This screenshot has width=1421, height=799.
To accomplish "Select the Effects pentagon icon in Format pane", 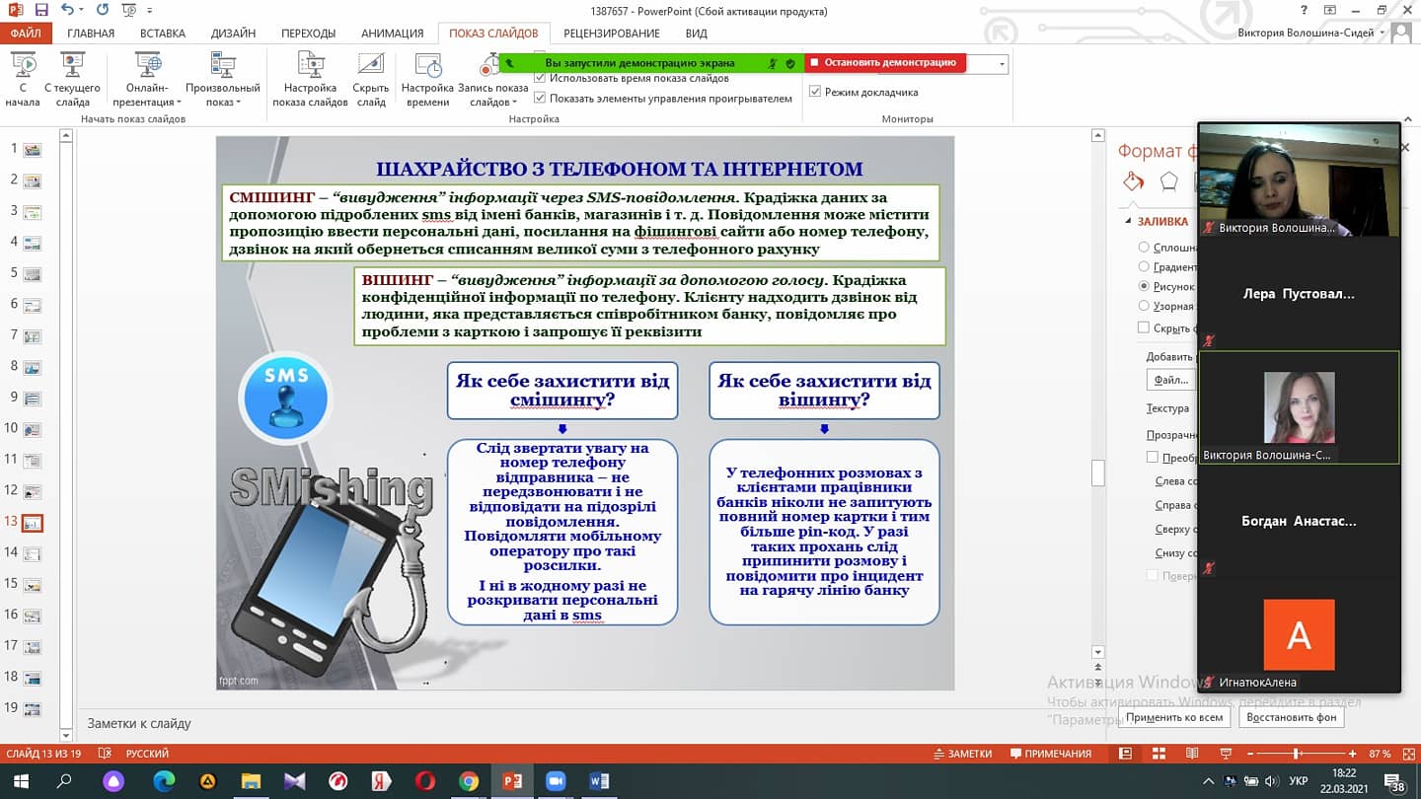I will pos(1168,182).
